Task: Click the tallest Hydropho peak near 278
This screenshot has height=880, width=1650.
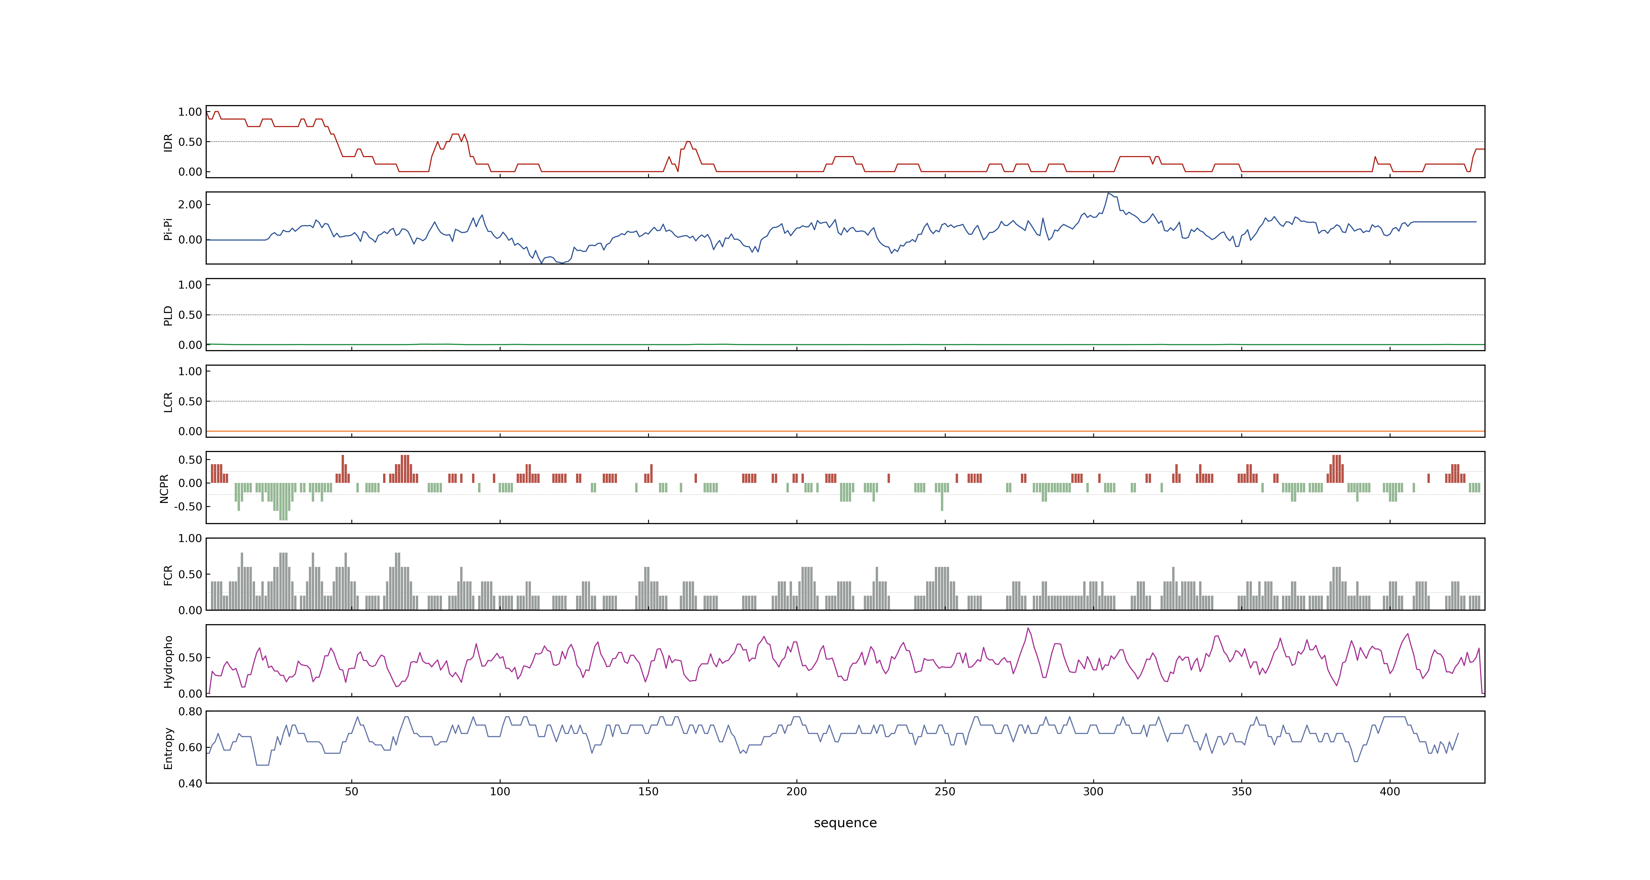Action: [1027, 628]
